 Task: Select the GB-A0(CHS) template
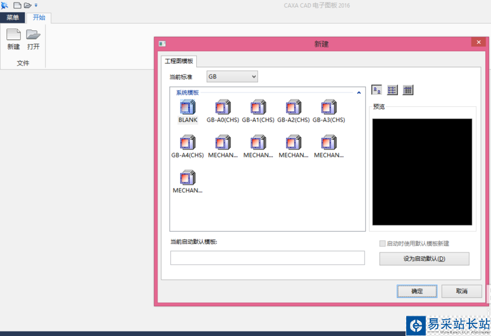[223, 111]
